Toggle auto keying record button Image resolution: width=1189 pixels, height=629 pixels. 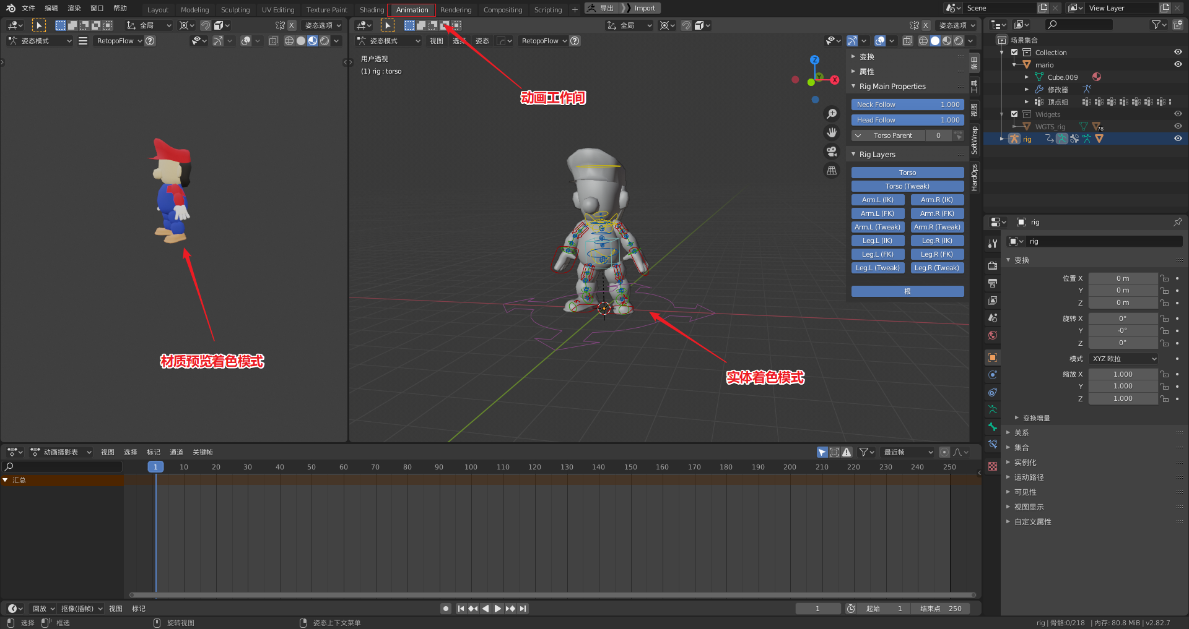pyautogui.click(x=446, y=609)
